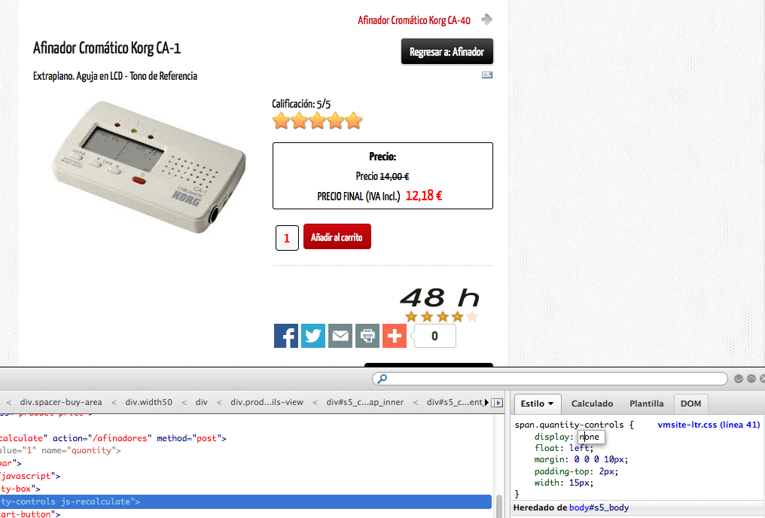
Task: Click Regresar a: Afinador button
Action: [447, 52]
